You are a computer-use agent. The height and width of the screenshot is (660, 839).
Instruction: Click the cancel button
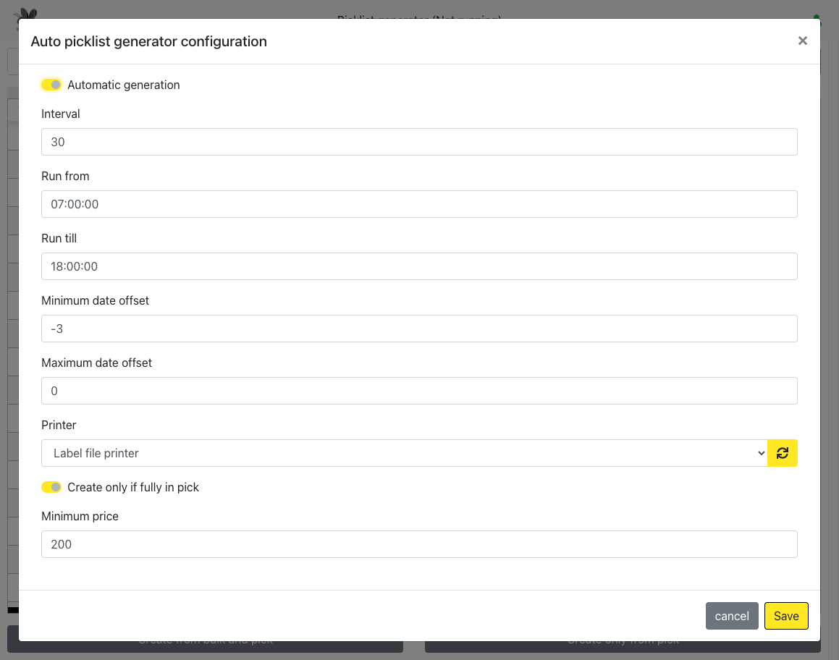pyautogui.click(x=732, y=616)
